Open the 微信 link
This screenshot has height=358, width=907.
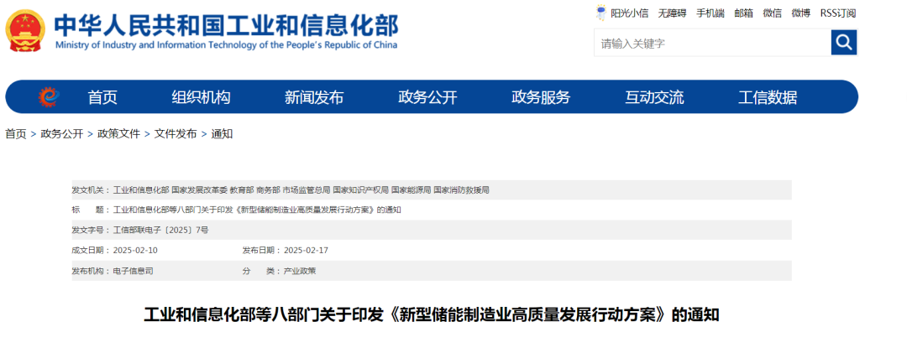(773, 13)
